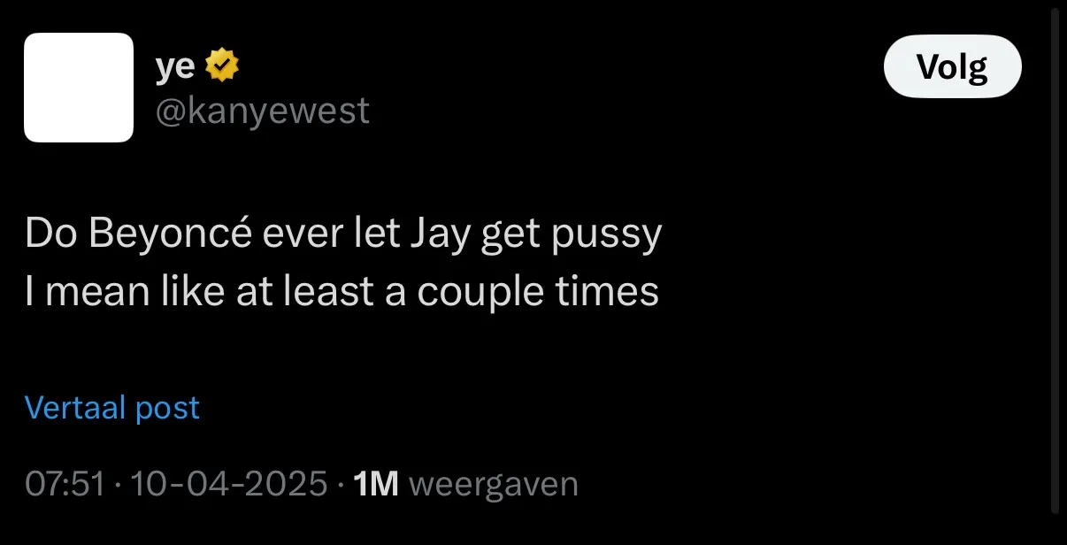This screenshot has width=1067, height=545.
Task: Click the 07:51 timestamp
Action: [x=65, y=484]
